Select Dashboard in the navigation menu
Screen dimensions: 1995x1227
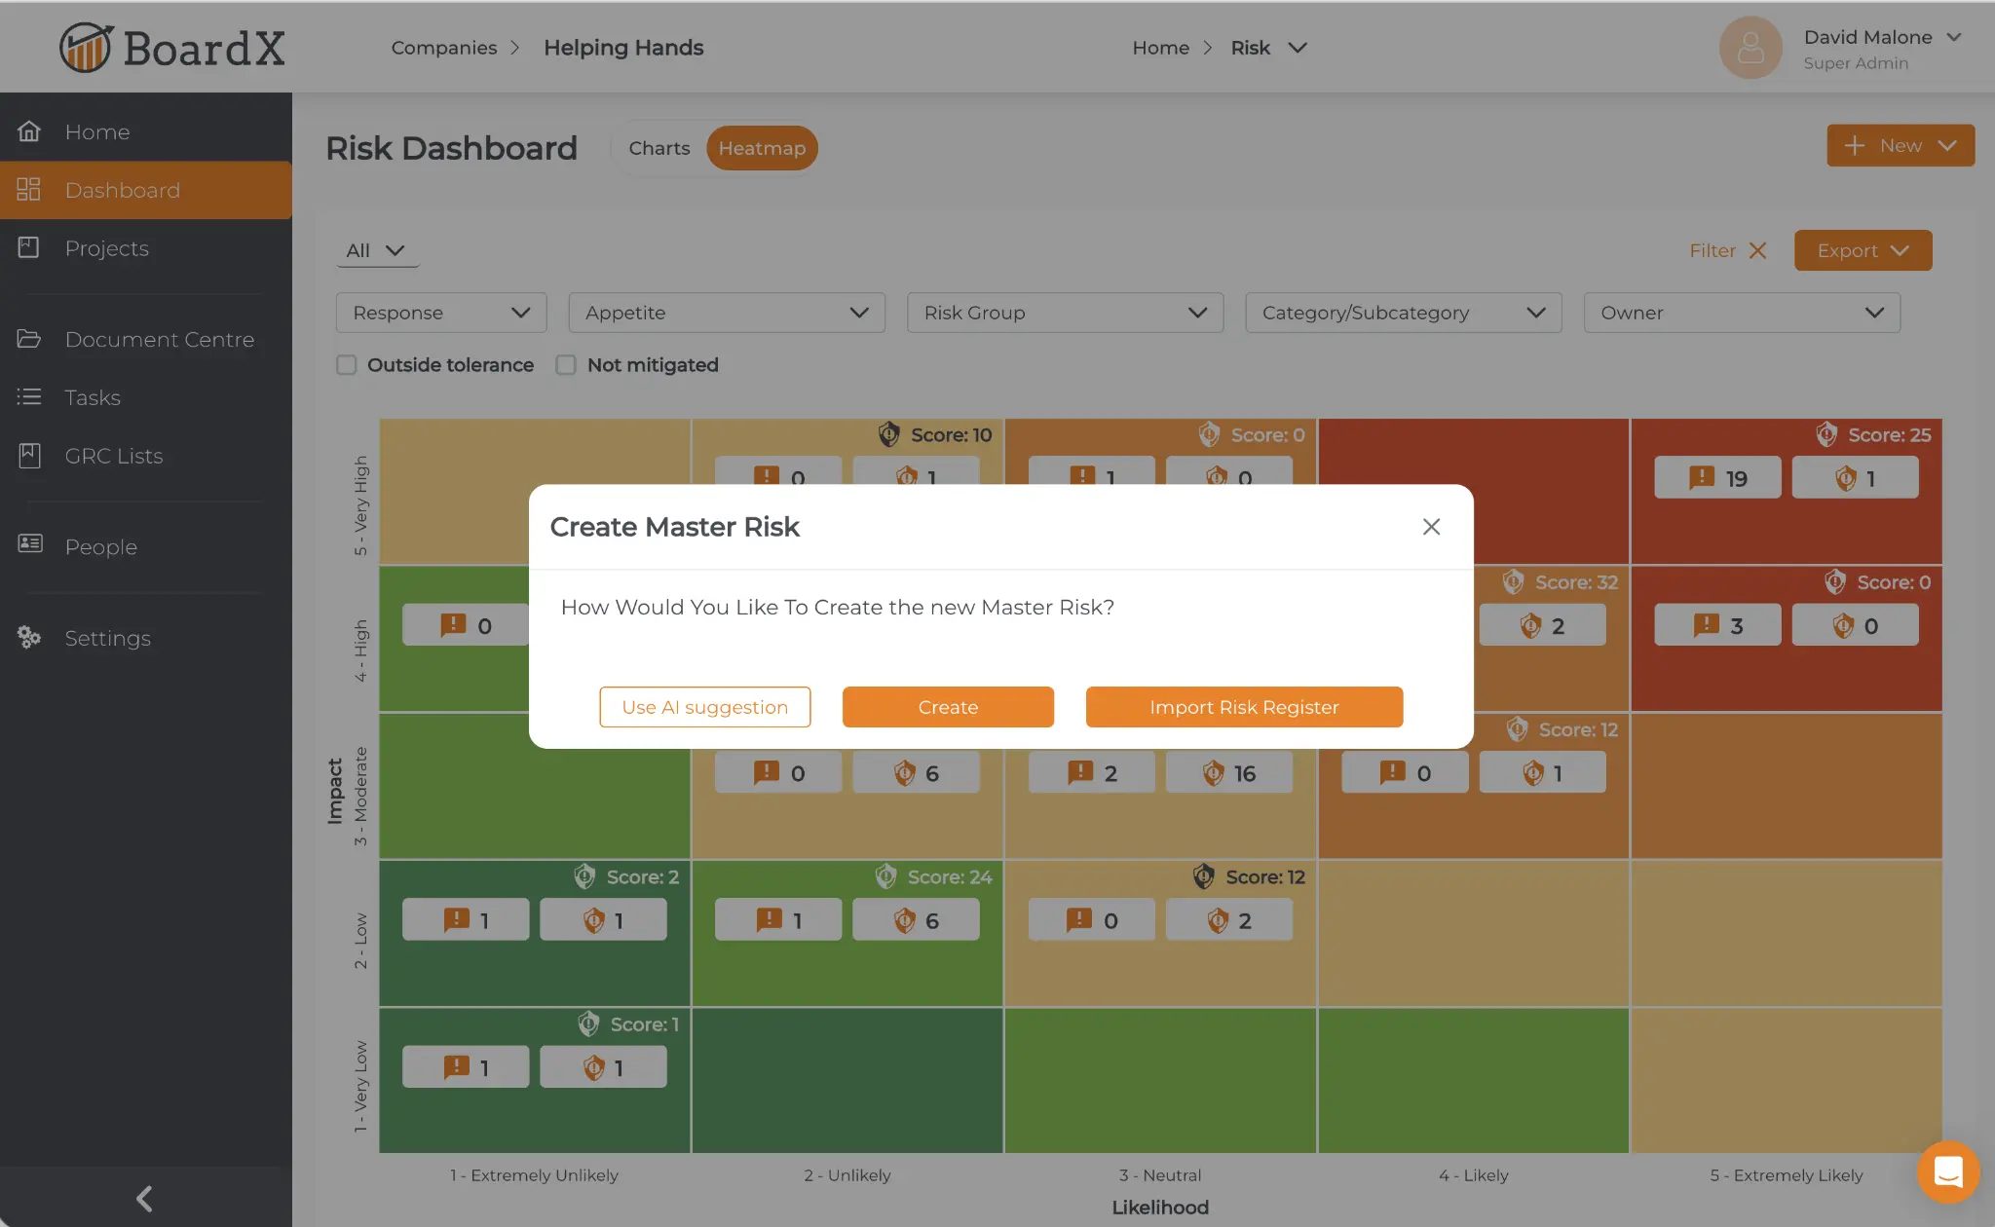point(123,190)
